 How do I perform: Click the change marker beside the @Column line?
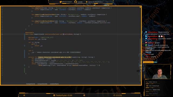(x=25, y=37)
